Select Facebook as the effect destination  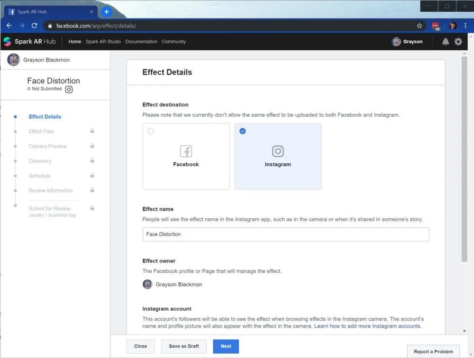click(186, 156)
